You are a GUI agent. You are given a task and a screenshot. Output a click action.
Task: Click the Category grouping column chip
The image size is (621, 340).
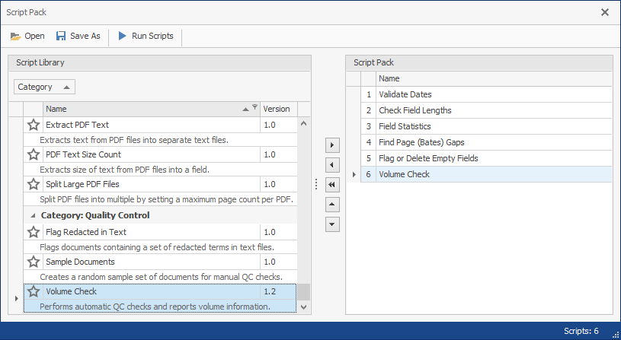[44, 87]
